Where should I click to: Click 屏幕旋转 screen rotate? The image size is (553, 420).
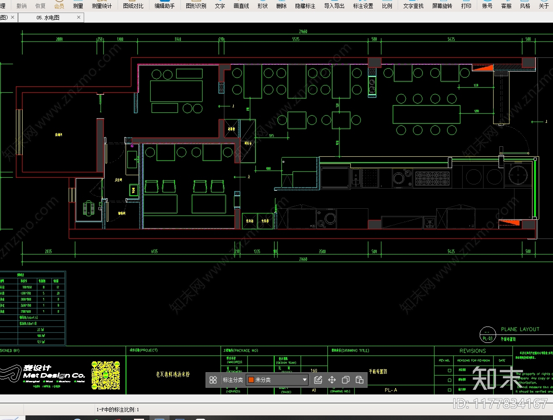(x=442, y=6)
